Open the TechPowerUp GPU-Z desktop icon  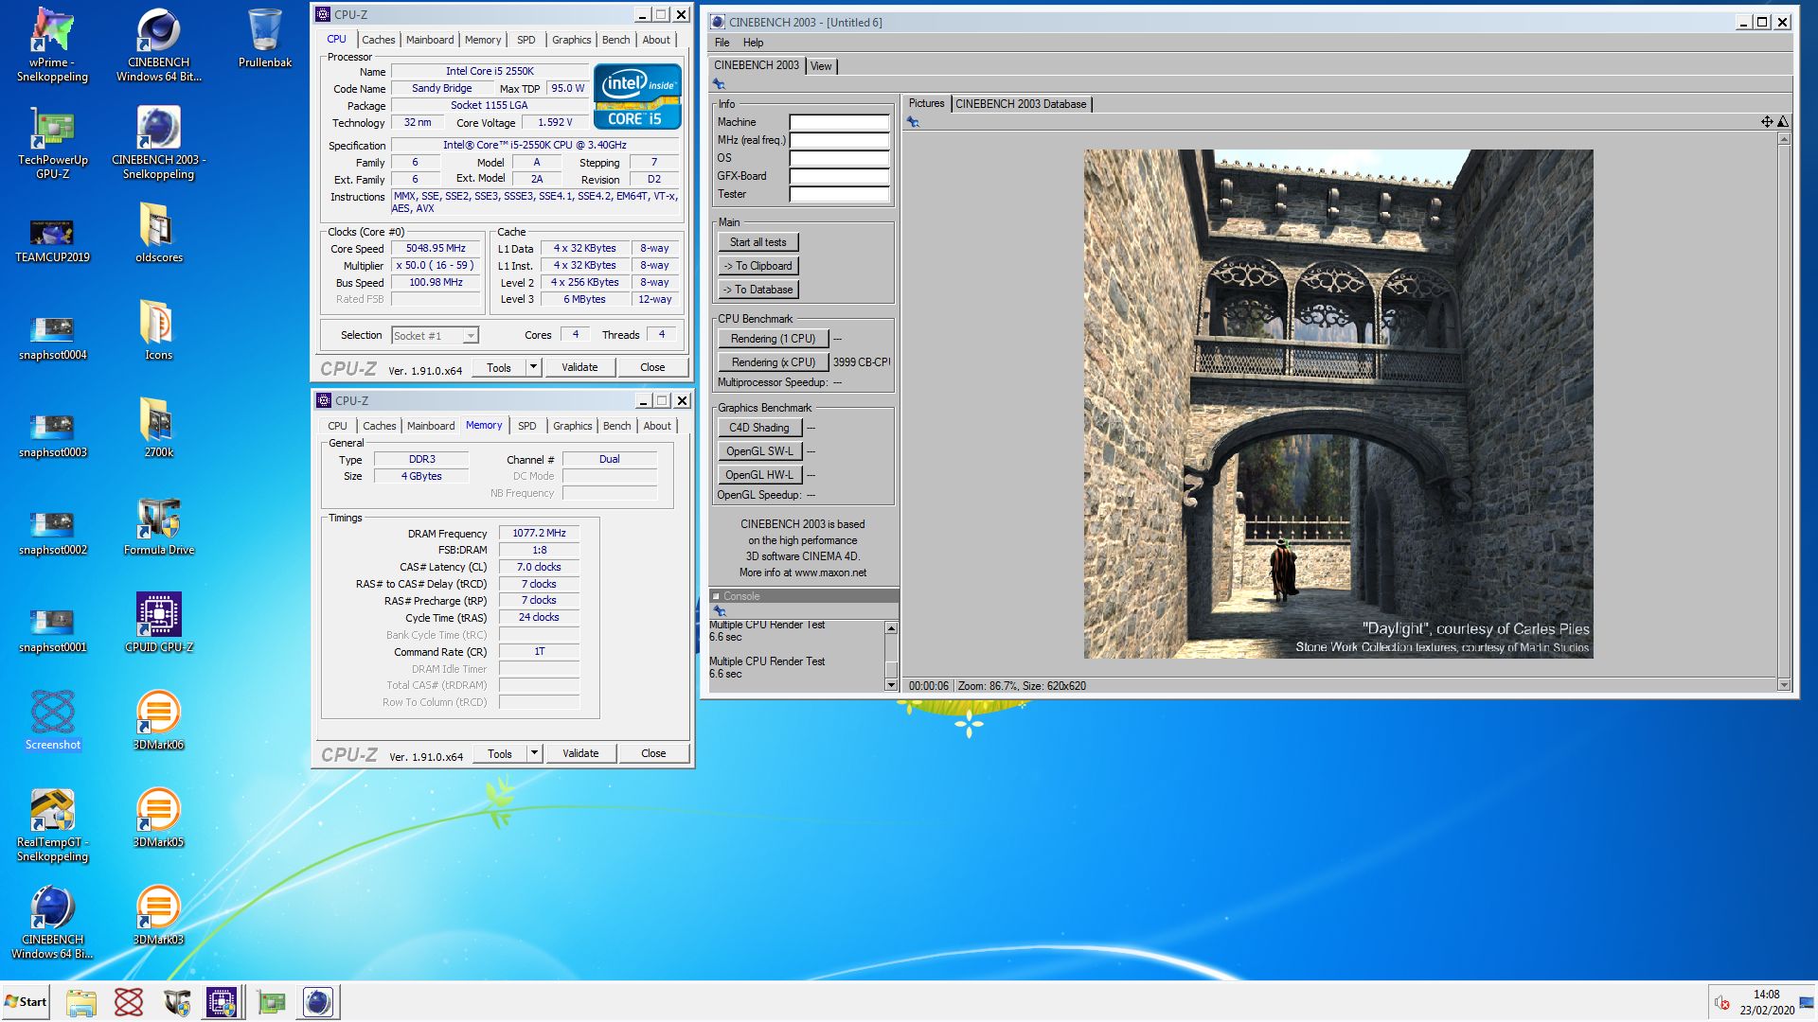click(x=52, y=143)
